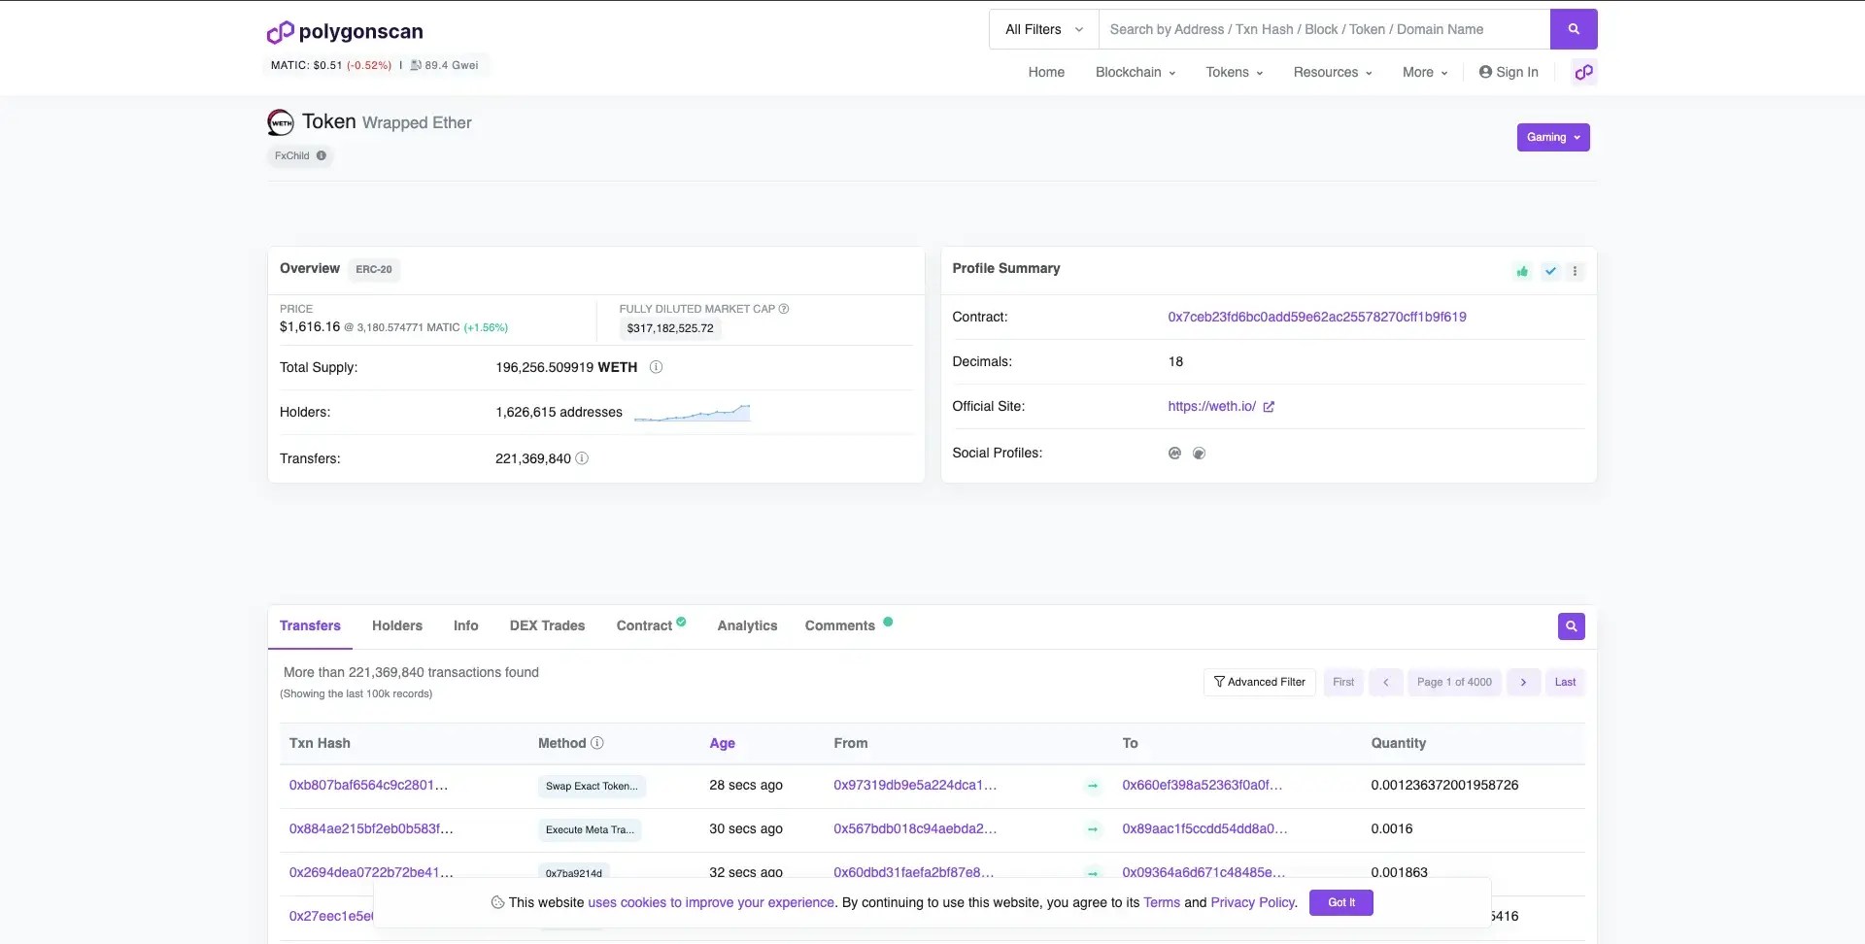
Task: Click the first social profile icon
Action: click(1174, 454)
